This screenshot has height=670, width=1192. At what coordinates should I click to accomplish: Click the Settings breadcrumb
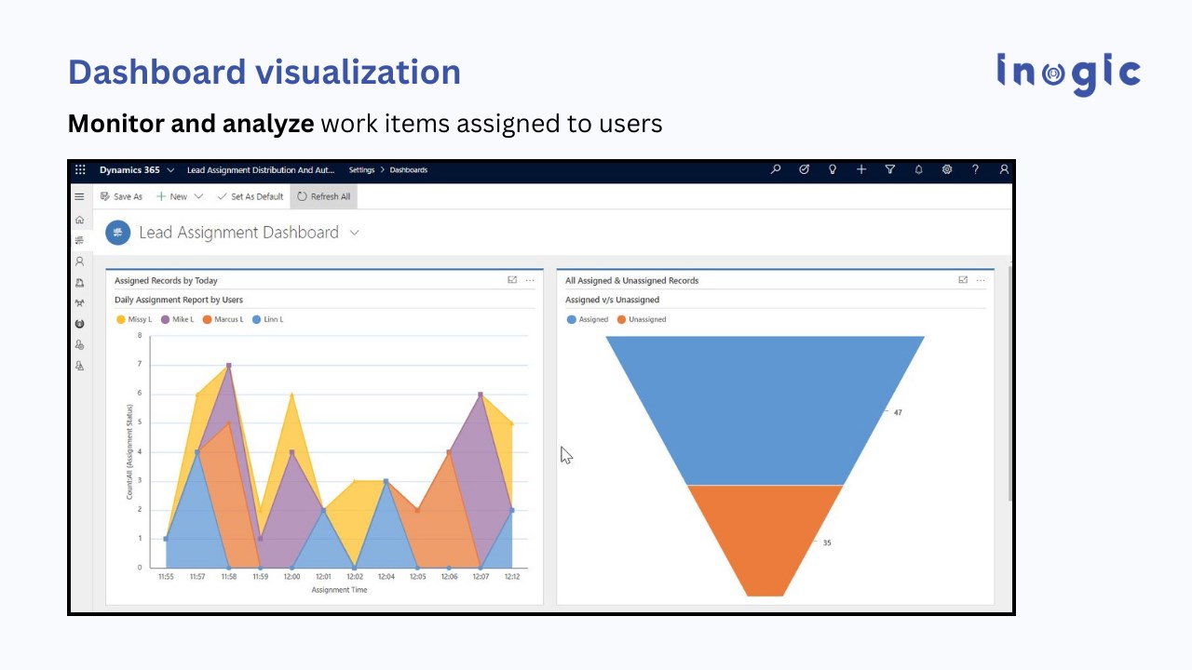pyautogui.click(x=361, y=170)
